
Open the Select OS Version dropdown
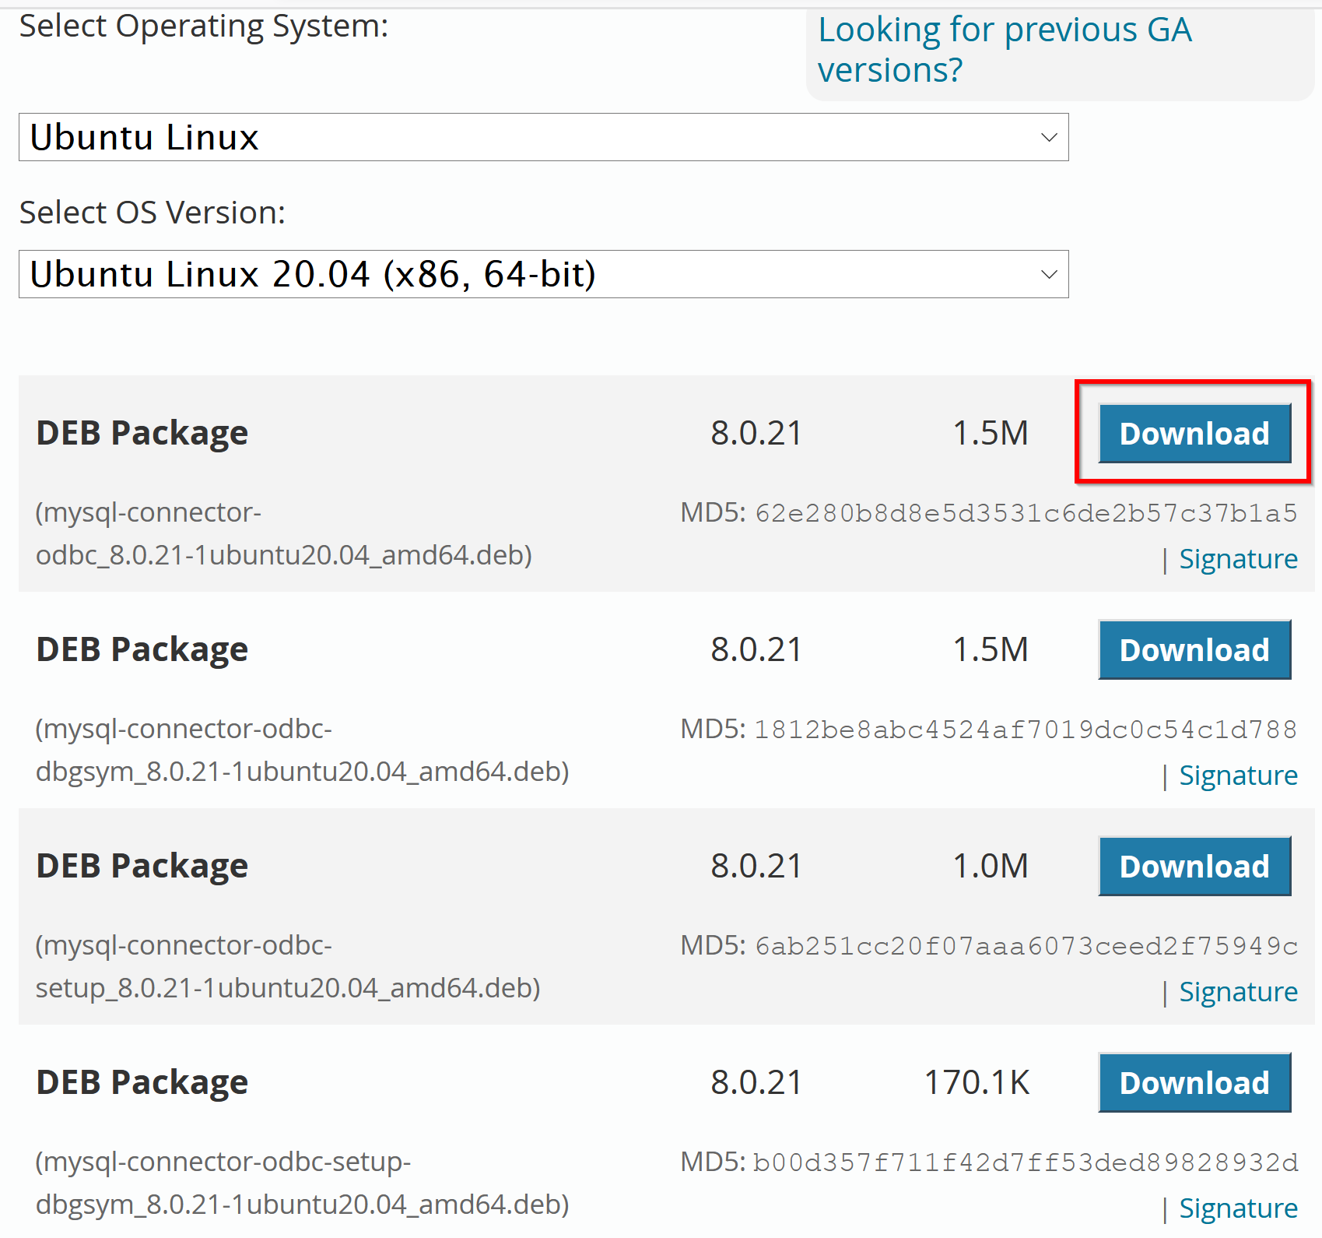pos(543,274)
